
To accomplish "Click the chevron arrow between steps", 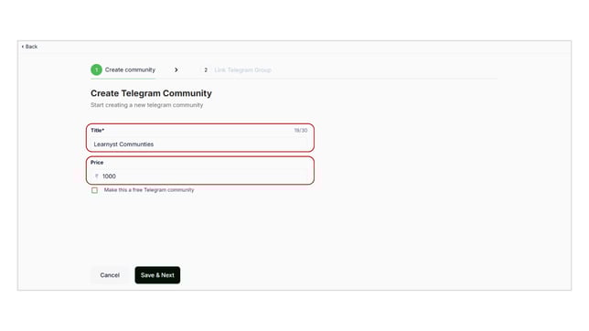I will (x=177, y=69).
